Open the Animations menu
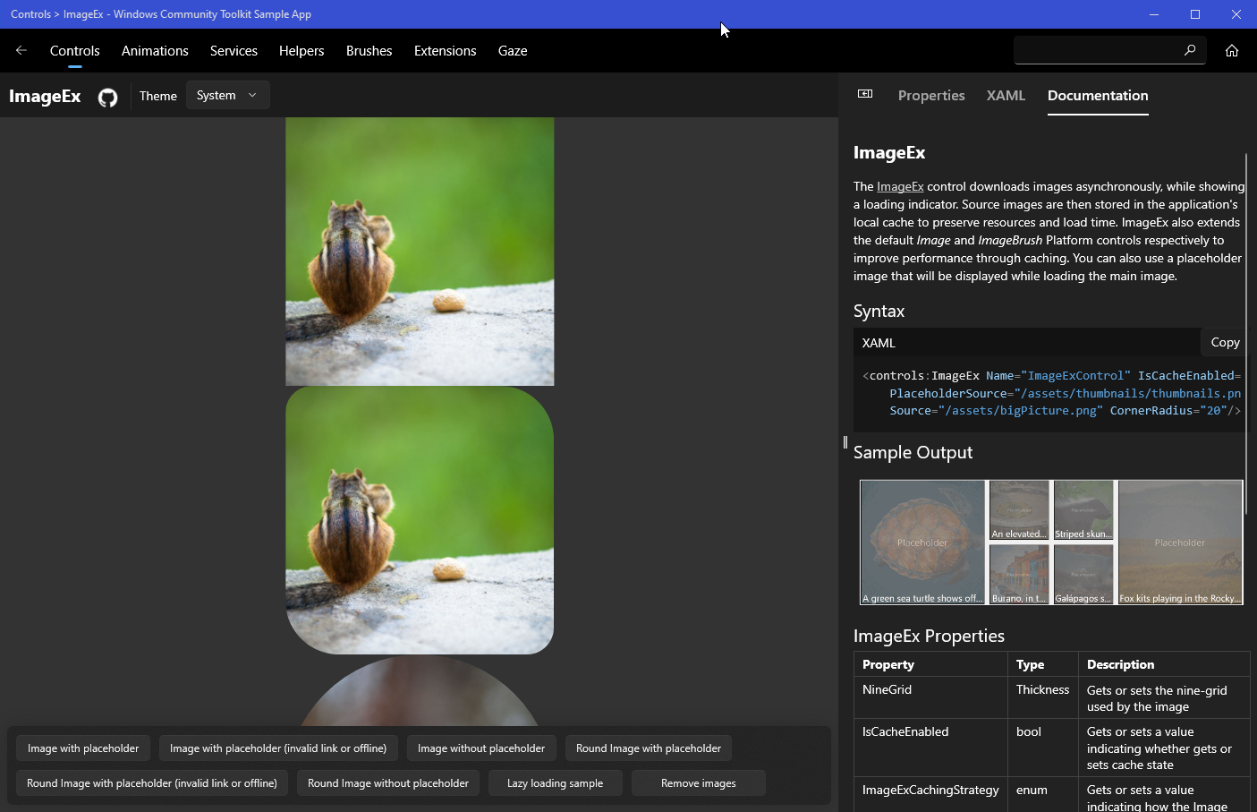Viewport: 1257px width, 812px height. (x=155, y=51)
